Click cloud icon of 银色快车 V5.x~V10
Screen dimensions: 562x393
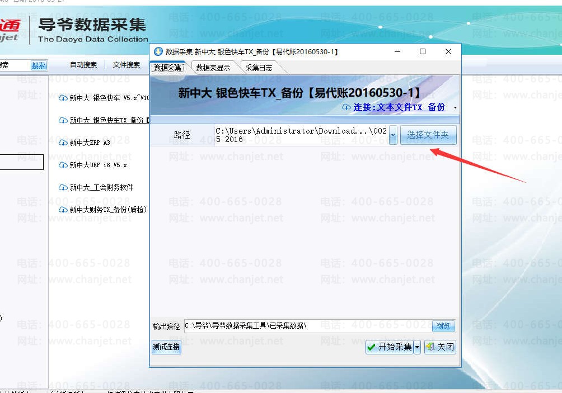pos(63,98)
